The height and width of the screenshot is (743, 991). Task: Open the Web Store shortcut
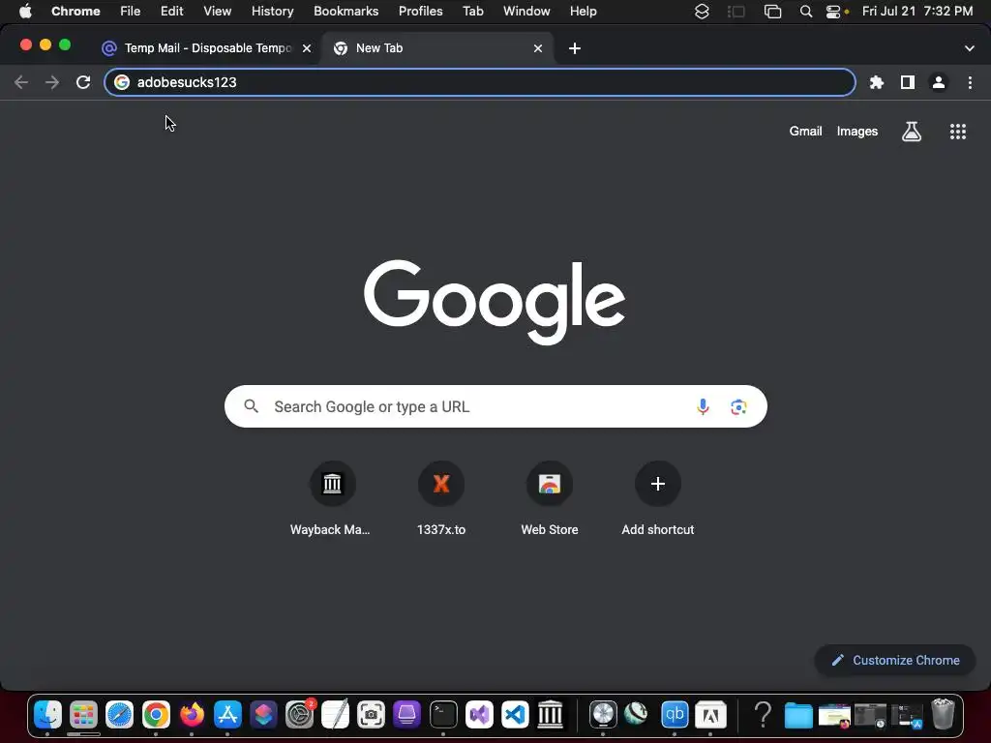(550, 499)
